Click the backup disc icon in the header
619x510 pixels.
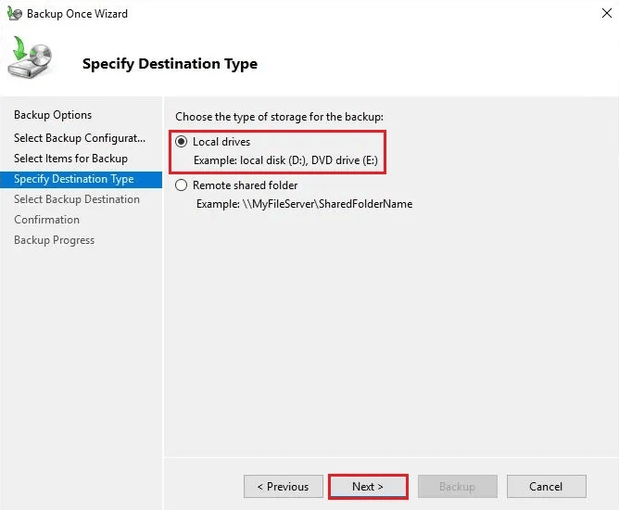(30, 60)
